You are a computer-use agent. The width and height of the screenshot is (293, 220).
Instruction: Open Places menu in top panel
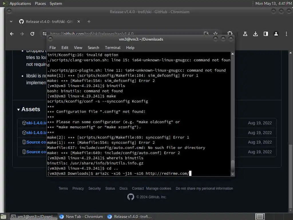point(40,3)
